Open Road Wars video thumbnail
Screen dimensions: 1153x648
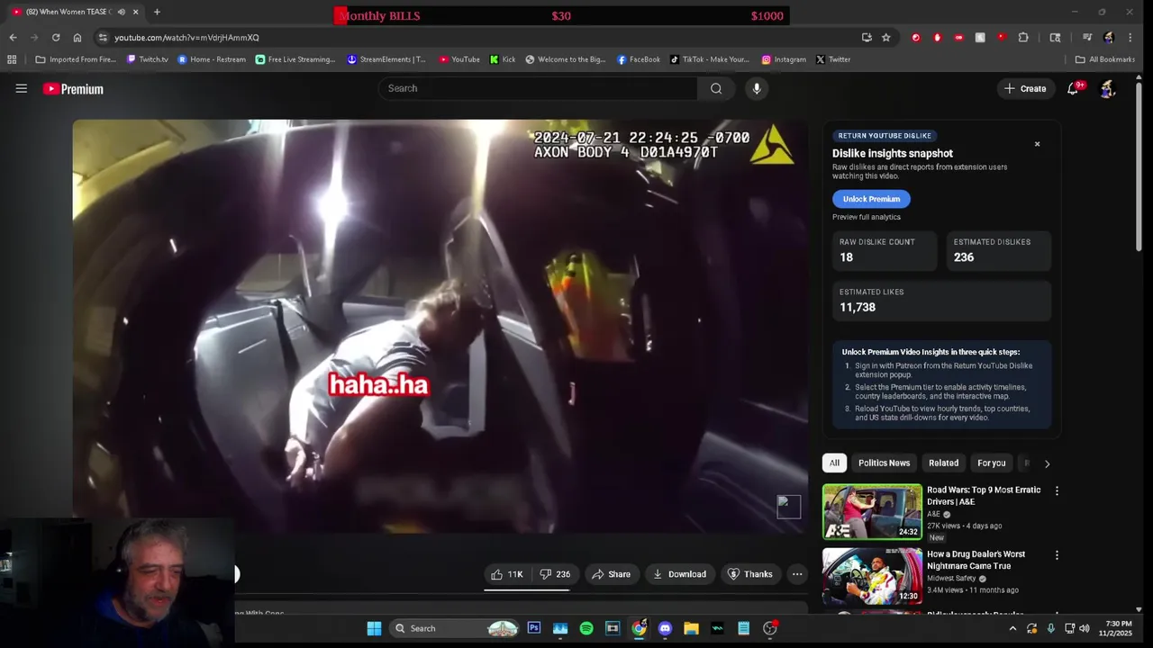872,512
